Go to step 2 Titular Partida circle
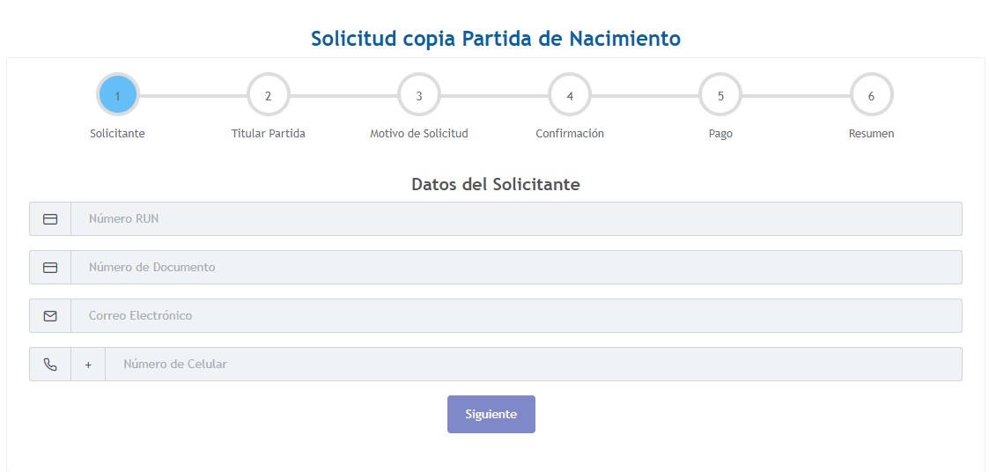 tap(269, 95)
